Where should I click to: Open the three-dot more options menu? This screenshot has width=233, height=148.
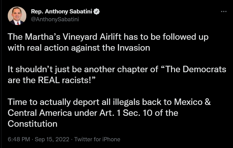pos(224,11)
